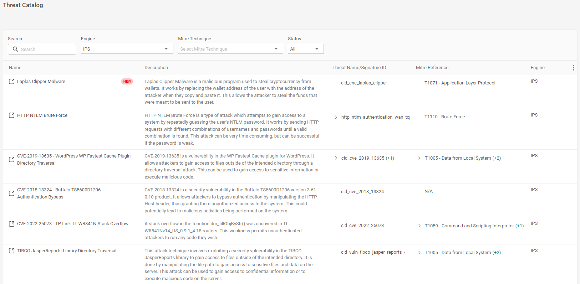Screen dimensions: 580x284
Task: Open HTTP NTLM Brute Force link icon
Action: pos(11,115)
